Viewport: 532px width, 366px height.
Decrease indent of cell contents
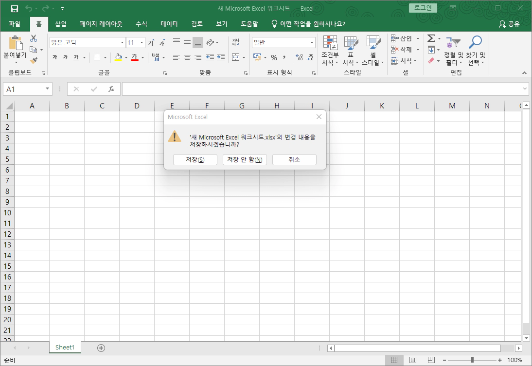pyautogui.click(x=210, y=57)
